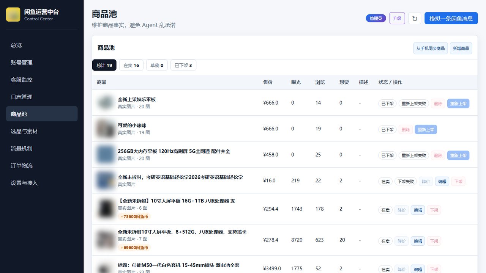The image size is (486, 273).
Task: Click 删除 for 256GB大内存平板
Action: tap(438, 155)
